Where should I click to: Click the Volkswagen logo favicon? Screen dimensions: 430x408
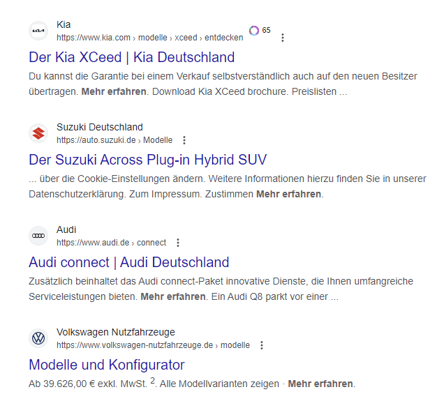[x=38, y=338]
